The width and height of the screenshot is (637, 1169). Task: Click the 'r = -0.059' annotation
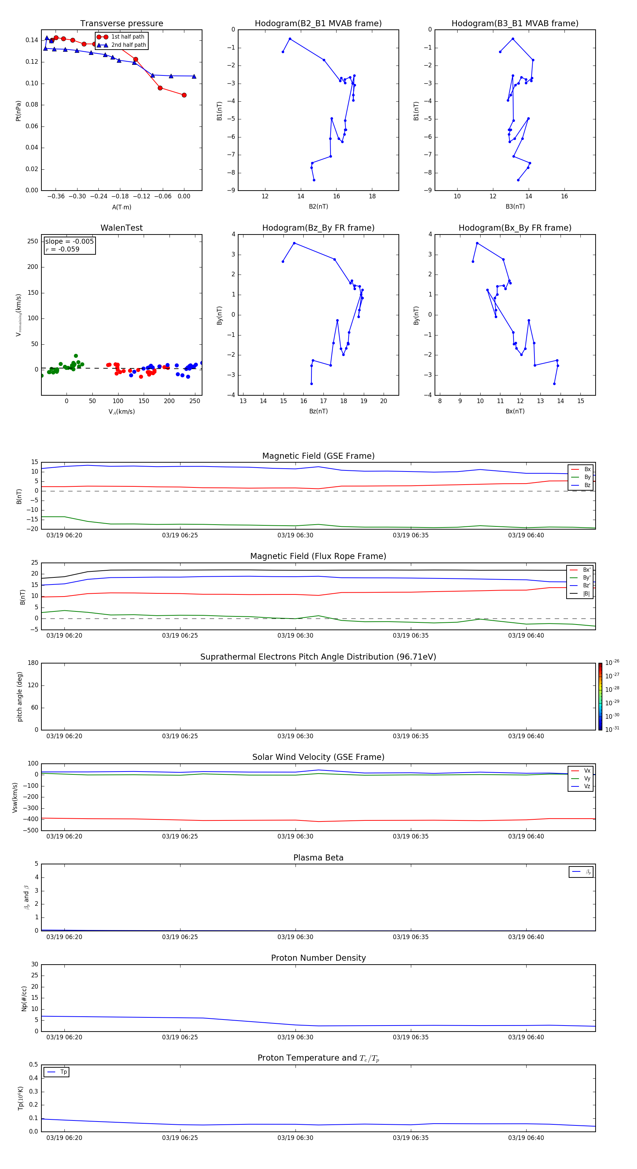tap(63, 249)
